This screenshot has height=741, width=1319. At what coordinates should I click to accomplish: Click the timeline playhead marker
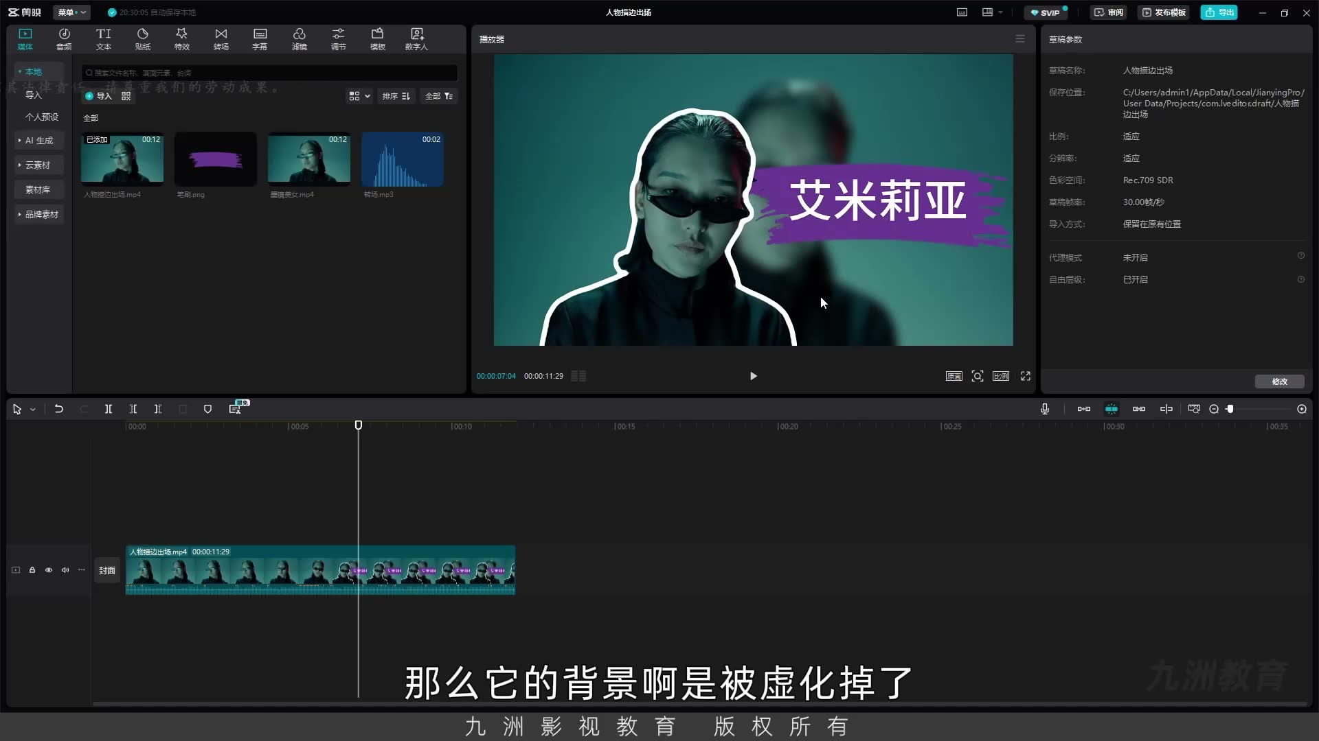(359, 425)
